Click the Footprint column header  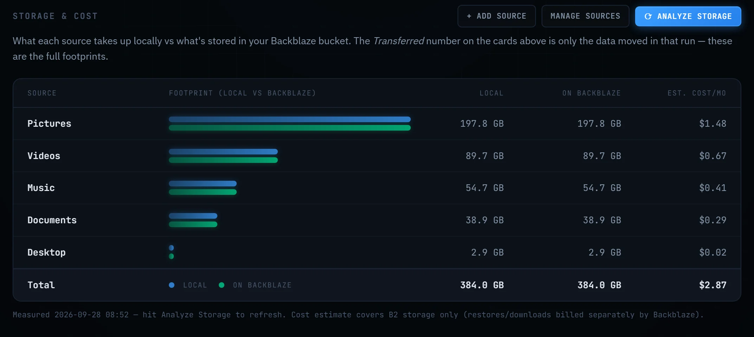coord(242,93)
